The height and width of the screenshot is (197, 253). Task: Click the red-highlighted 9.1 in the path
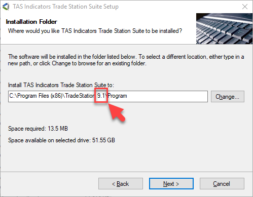(101, 96)
